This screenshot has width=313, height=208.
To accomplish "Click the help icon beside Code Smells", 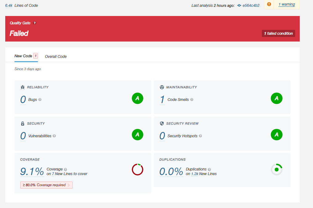I will (x=192, y=99).
